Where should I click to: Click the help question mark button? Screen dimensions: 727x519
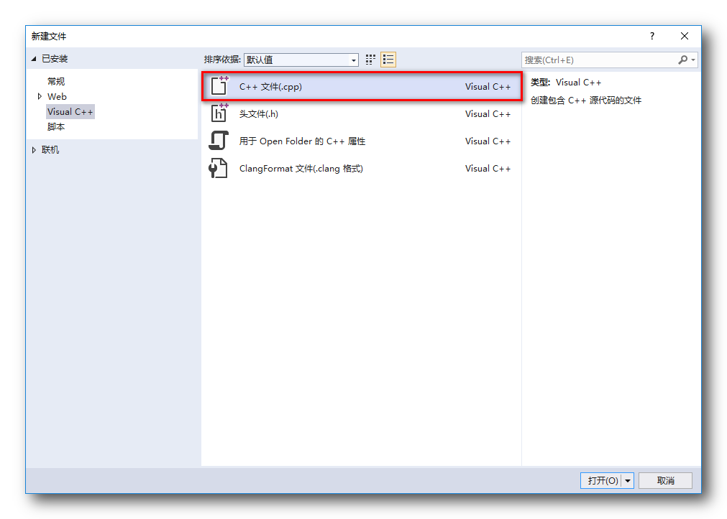[x=652, y=36]
